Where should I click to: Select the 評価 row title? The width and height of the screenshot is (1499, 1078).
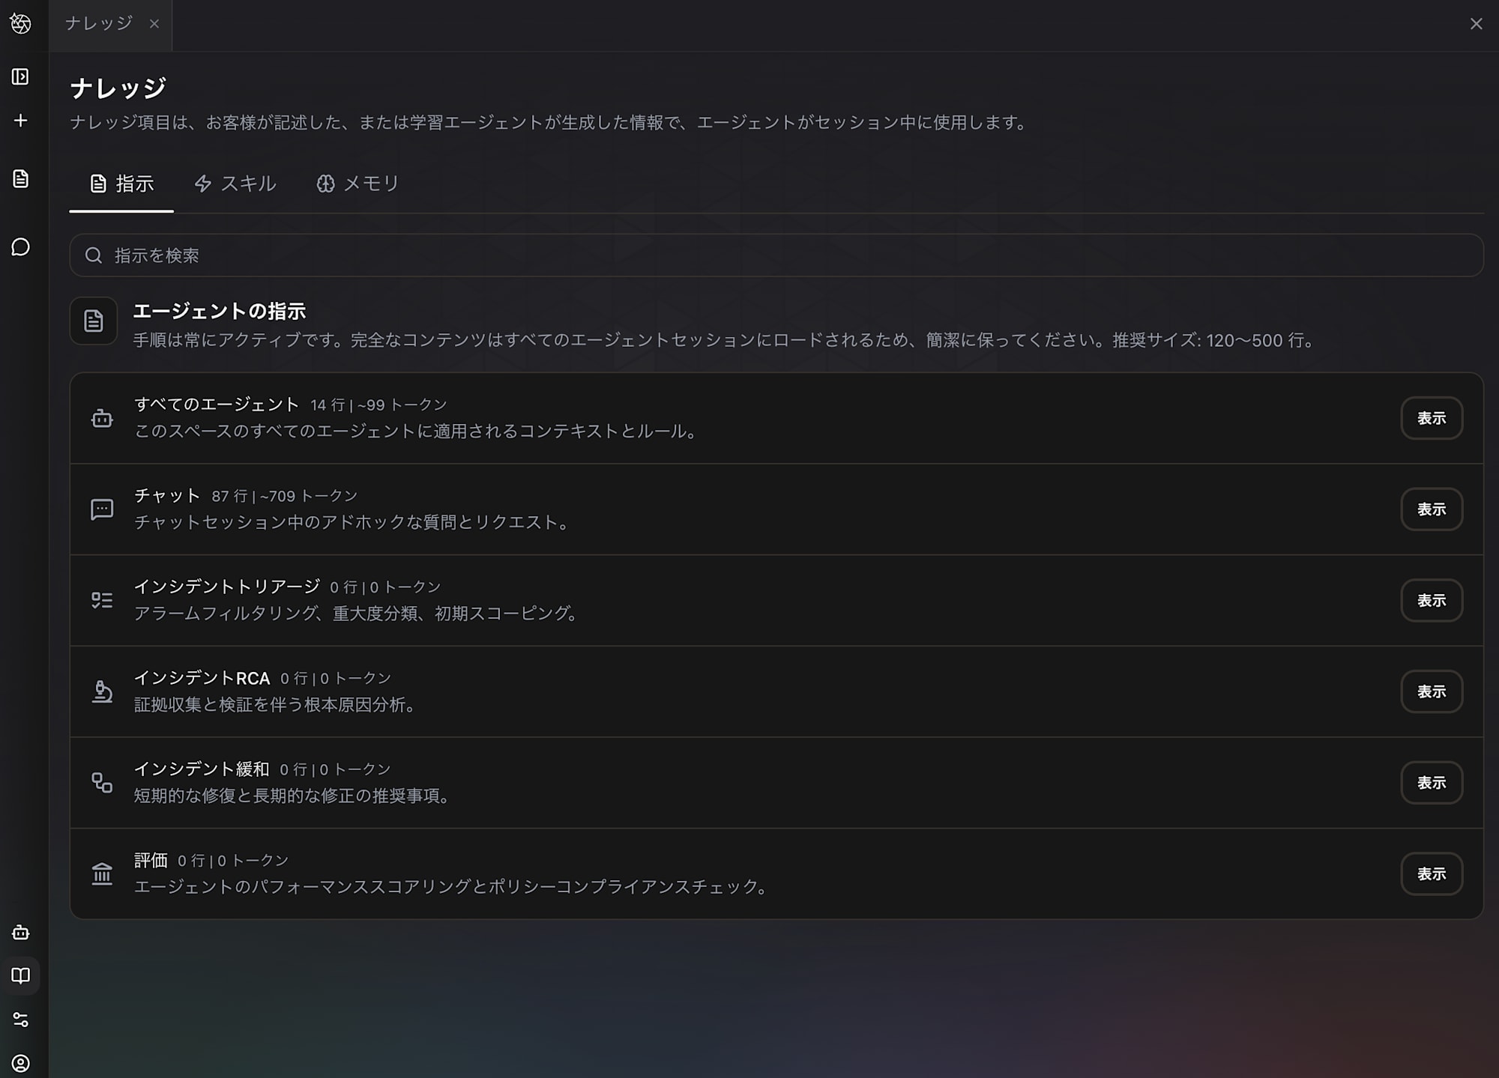pyautogui.click(x=151, y=860)
